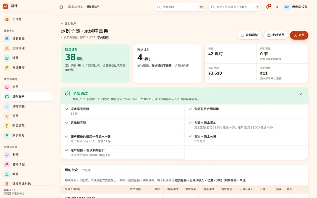The height and width of the screenshot is (198, 317).
Task: Click the 余额 = 流水累加 check row
Action: (246, 125)
